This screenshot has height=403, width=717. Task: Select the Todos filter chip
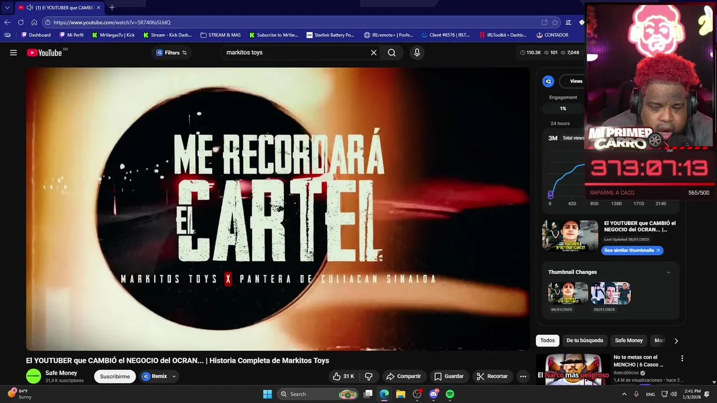pos(547,340)
